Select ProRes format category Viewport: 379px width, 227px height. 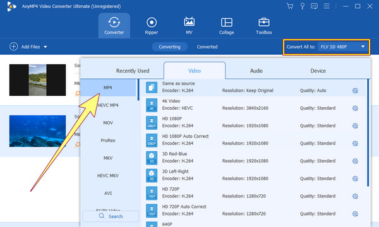108,141
